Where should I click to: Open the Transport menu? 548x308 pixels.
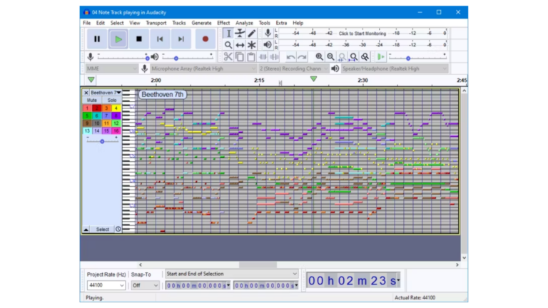(x=156, y=23)
